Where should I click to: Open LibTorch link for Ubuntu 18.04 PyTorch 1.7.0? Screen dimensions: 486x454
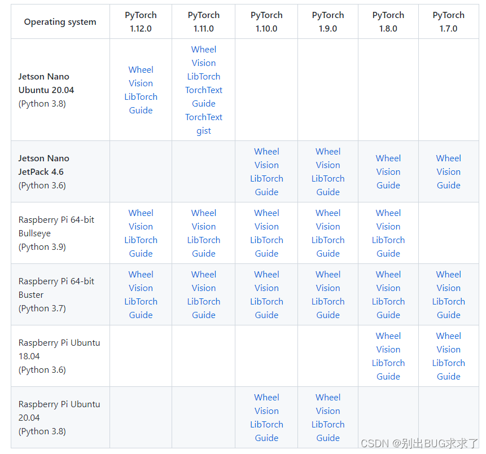point(449,363)
